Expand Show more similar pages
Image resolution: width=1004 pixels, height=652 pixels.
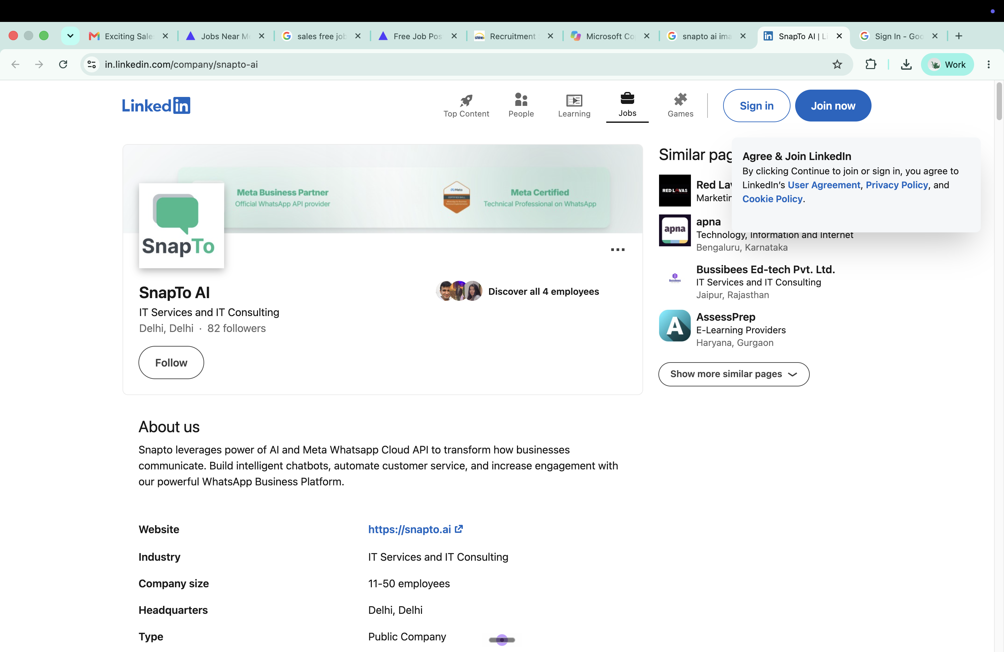coord(734,374)
